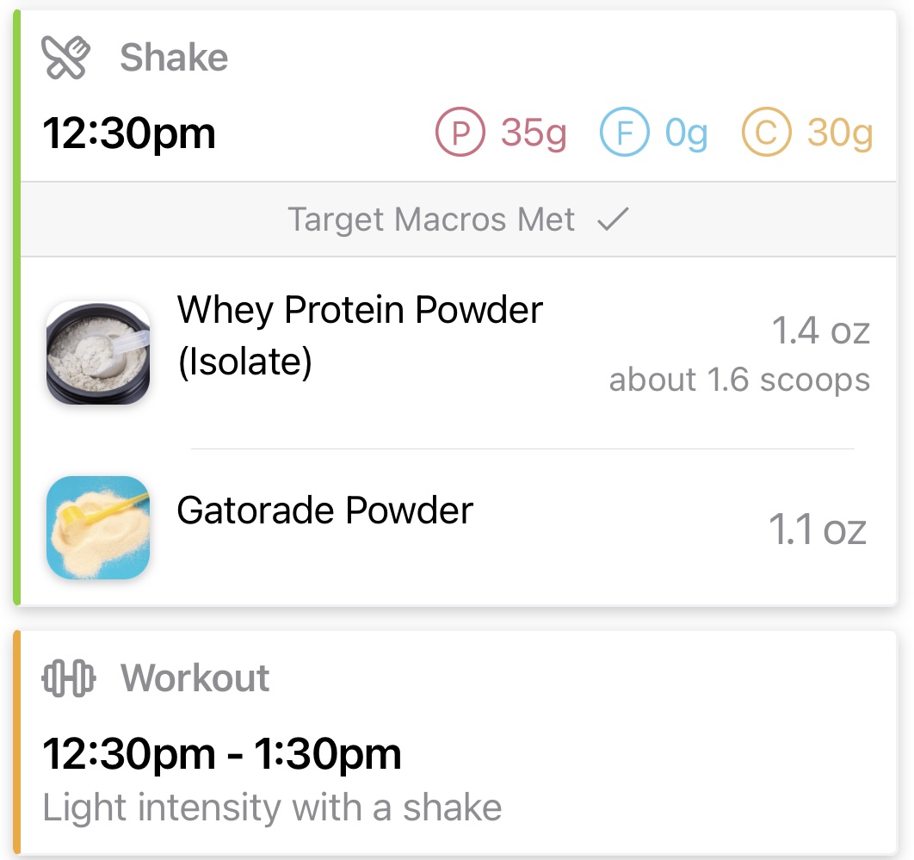Image resolution: width=914 pixels, height=860 pixels.
Task: Tap the Target Macros Met checkmark
Action: click(x=614, y=220)
